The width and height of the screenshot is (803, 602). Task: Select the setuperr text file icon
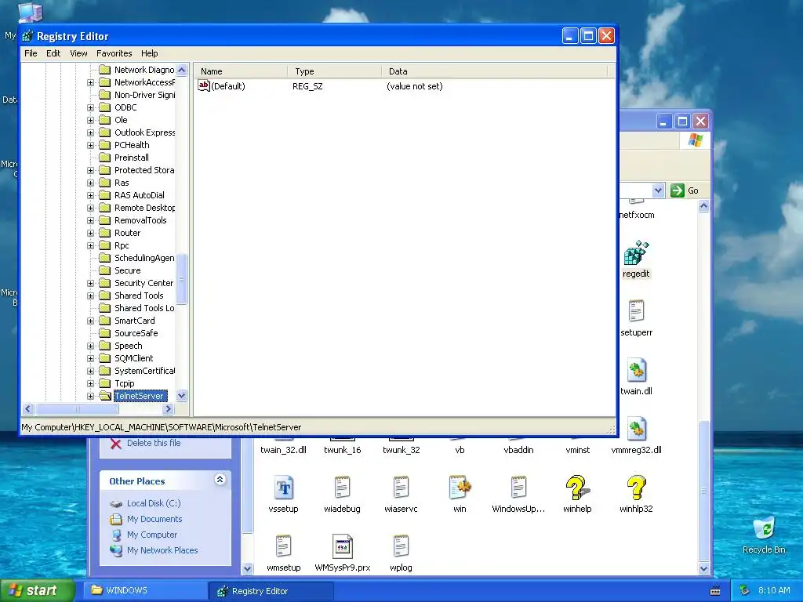(636, 311)
